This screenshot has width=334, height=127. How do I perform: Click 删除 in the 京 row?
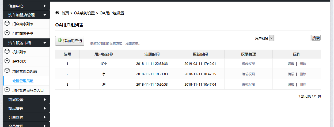(x=303, y=74)
